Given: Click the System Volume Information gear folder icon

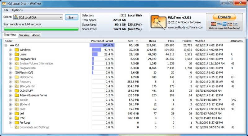Looking at the screenshot, I should coord(17,64).
